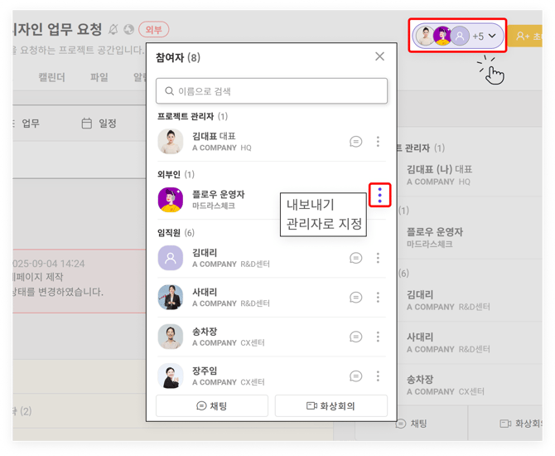Screen dimensions: 555x456
Task: Close the 참여자 dialog
Action: 379,56
